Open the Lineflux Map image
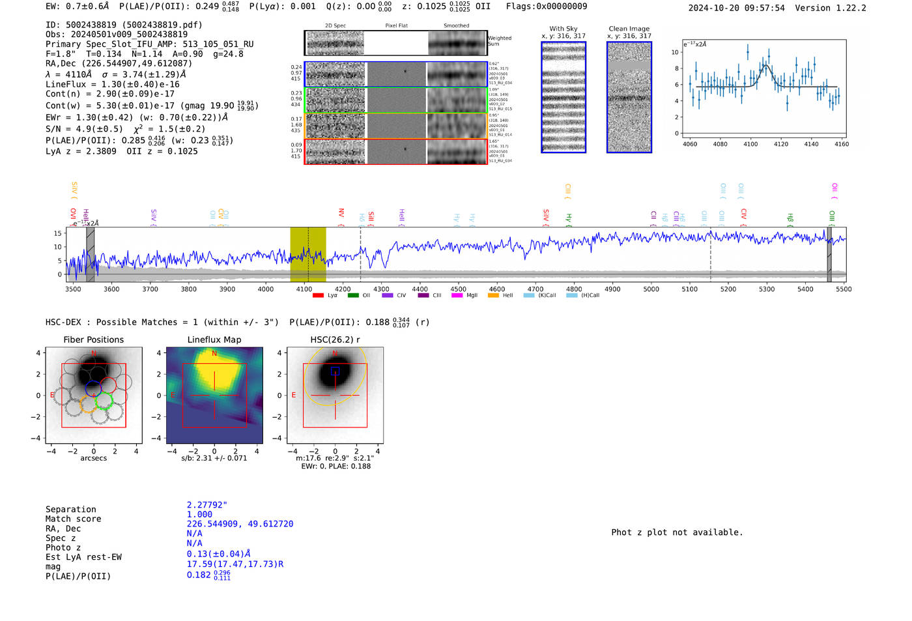This screenshot has width=912, height=621. pyautogui.click(x=214, y=396)
